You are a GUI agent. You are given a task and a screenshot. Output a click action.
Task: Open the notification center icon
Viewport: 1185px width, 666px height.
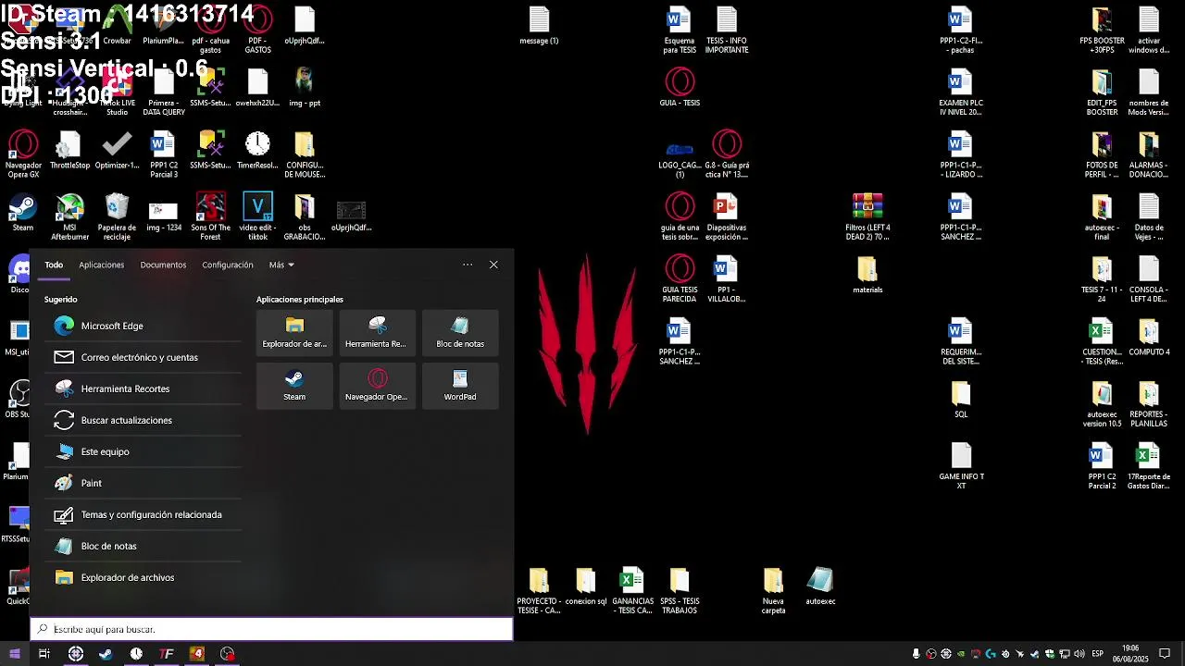[x=1166, y=654]
